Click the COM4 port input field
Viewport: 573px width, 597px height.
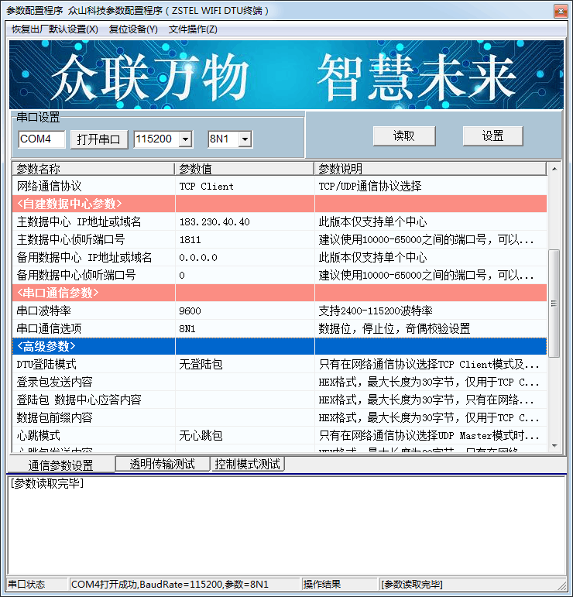point(42,139)
